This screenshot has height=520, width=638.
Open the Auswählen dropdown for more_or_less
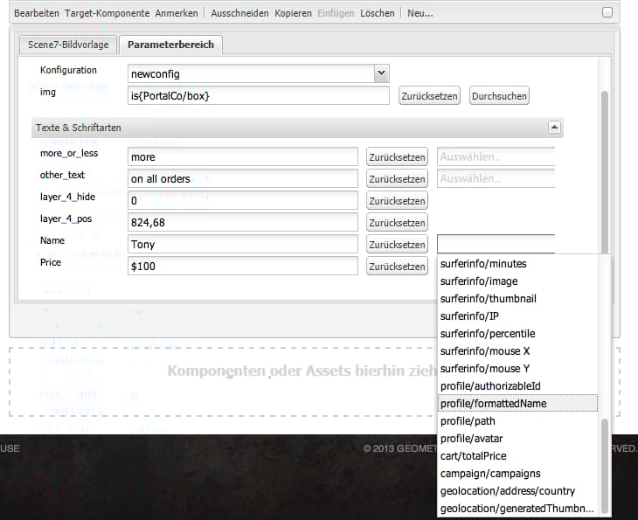496,157
